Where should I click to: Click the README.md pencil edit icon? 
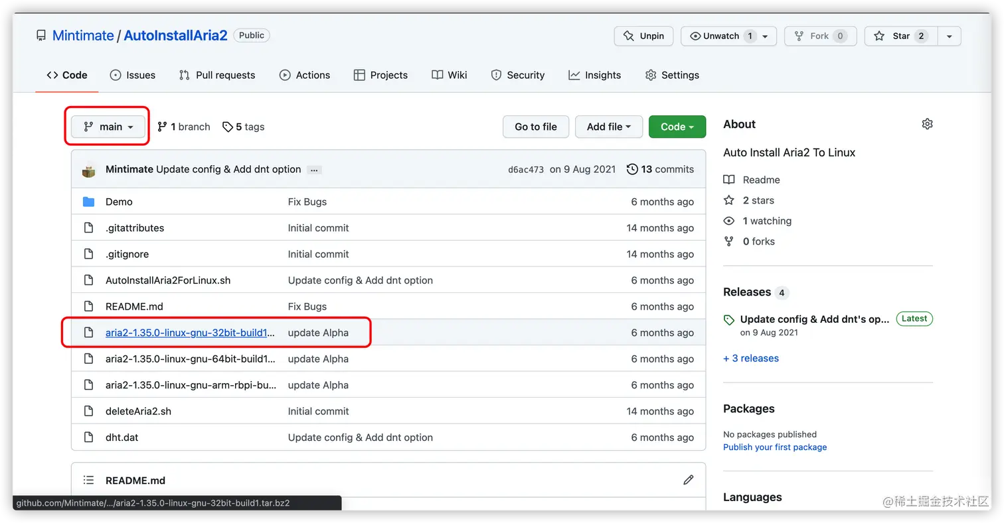click(688, 480)
